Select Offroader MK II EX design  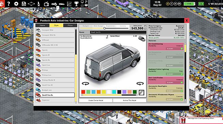coord(55,45)
